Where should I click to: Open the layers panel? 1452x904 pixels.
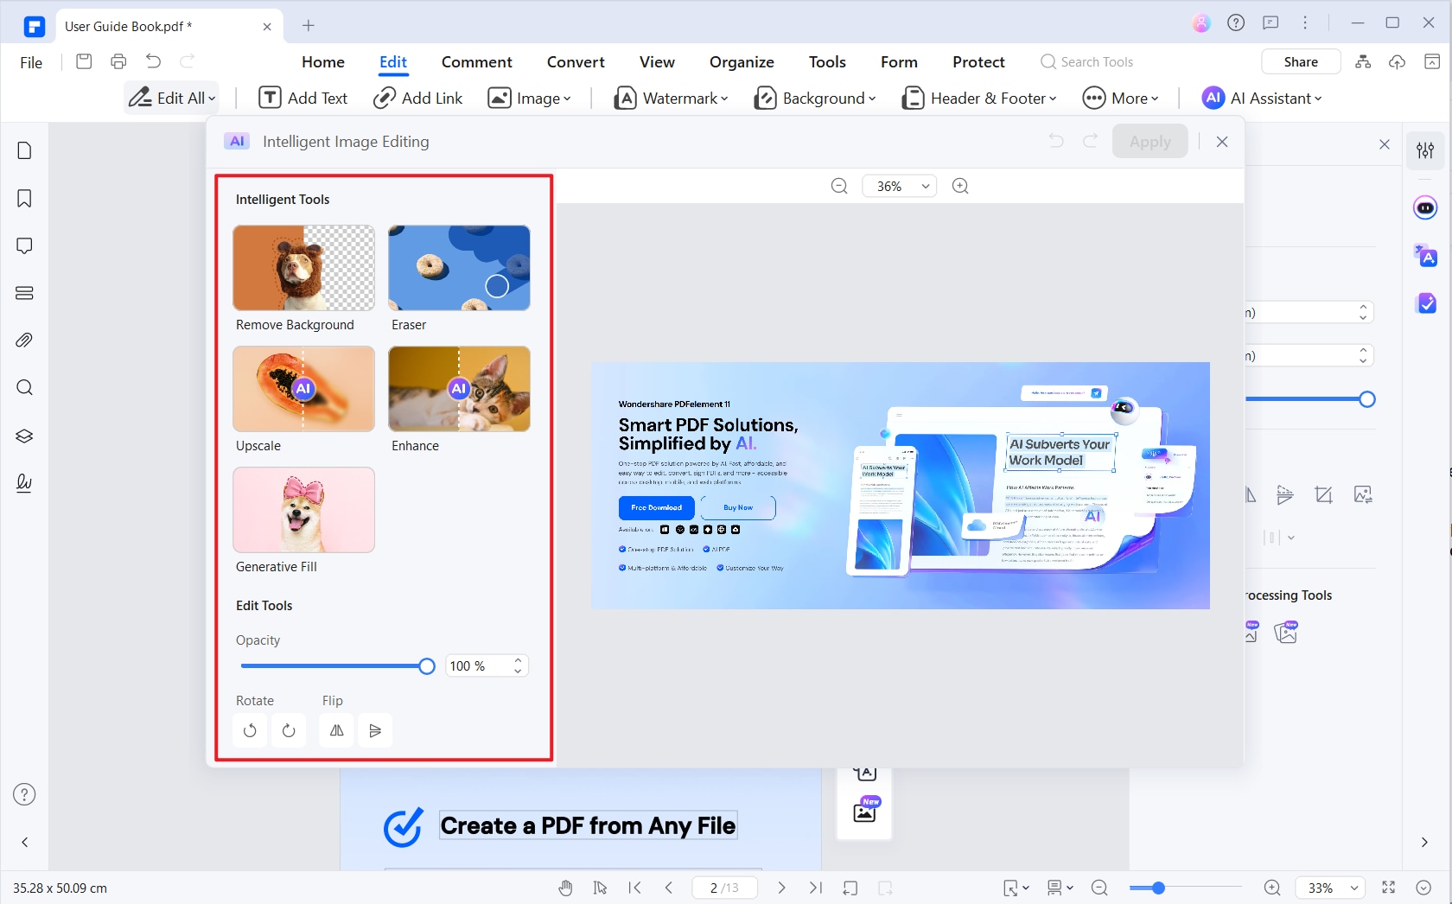pos(24,436)
